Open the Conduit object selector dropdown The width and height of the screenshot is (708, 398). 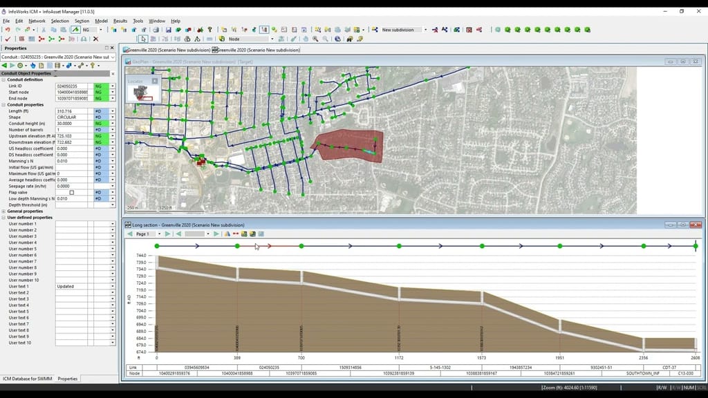click(x=113, y=57)
